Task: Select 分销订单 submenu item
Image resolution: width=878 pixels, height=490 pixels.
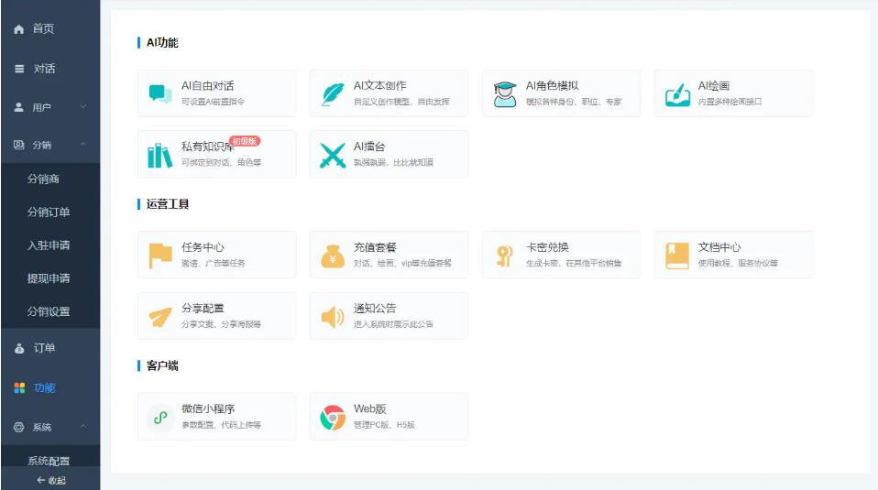Action: coord(49,212)
